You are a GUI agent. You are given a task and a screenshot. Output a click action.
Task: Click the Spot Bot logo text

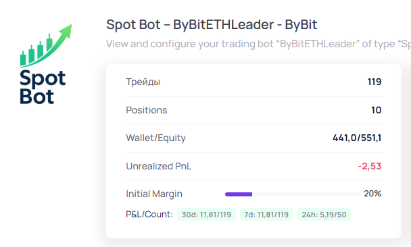[43, 87]
